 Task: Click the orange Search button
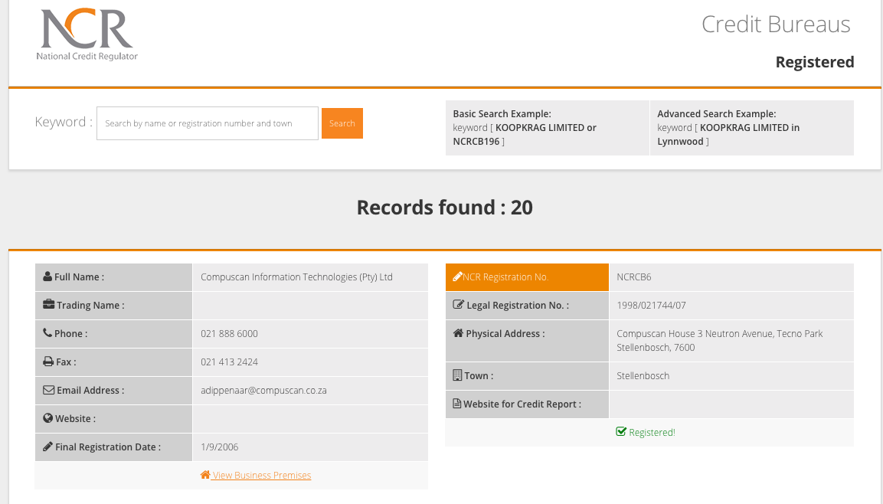pos(342,123)
